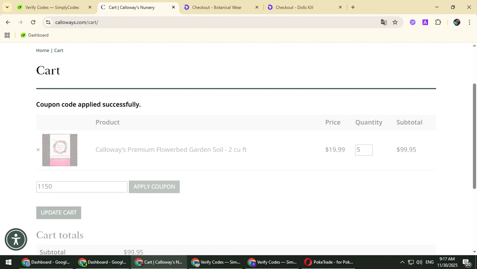Open the garden soil product thumbnail
Screen dimensions: 477x269
[60, 150]
